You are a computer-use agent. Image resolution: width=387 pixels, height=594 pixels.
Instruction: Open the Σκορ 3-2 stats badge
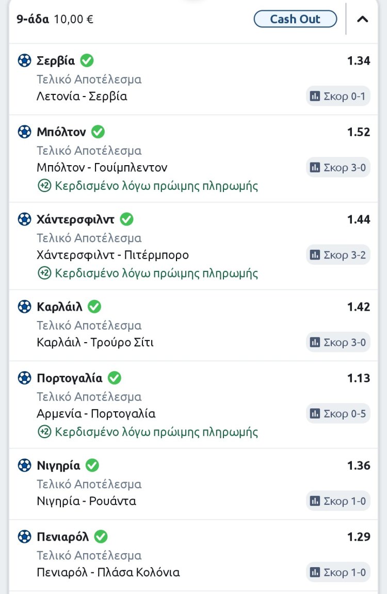pos(338,254)
